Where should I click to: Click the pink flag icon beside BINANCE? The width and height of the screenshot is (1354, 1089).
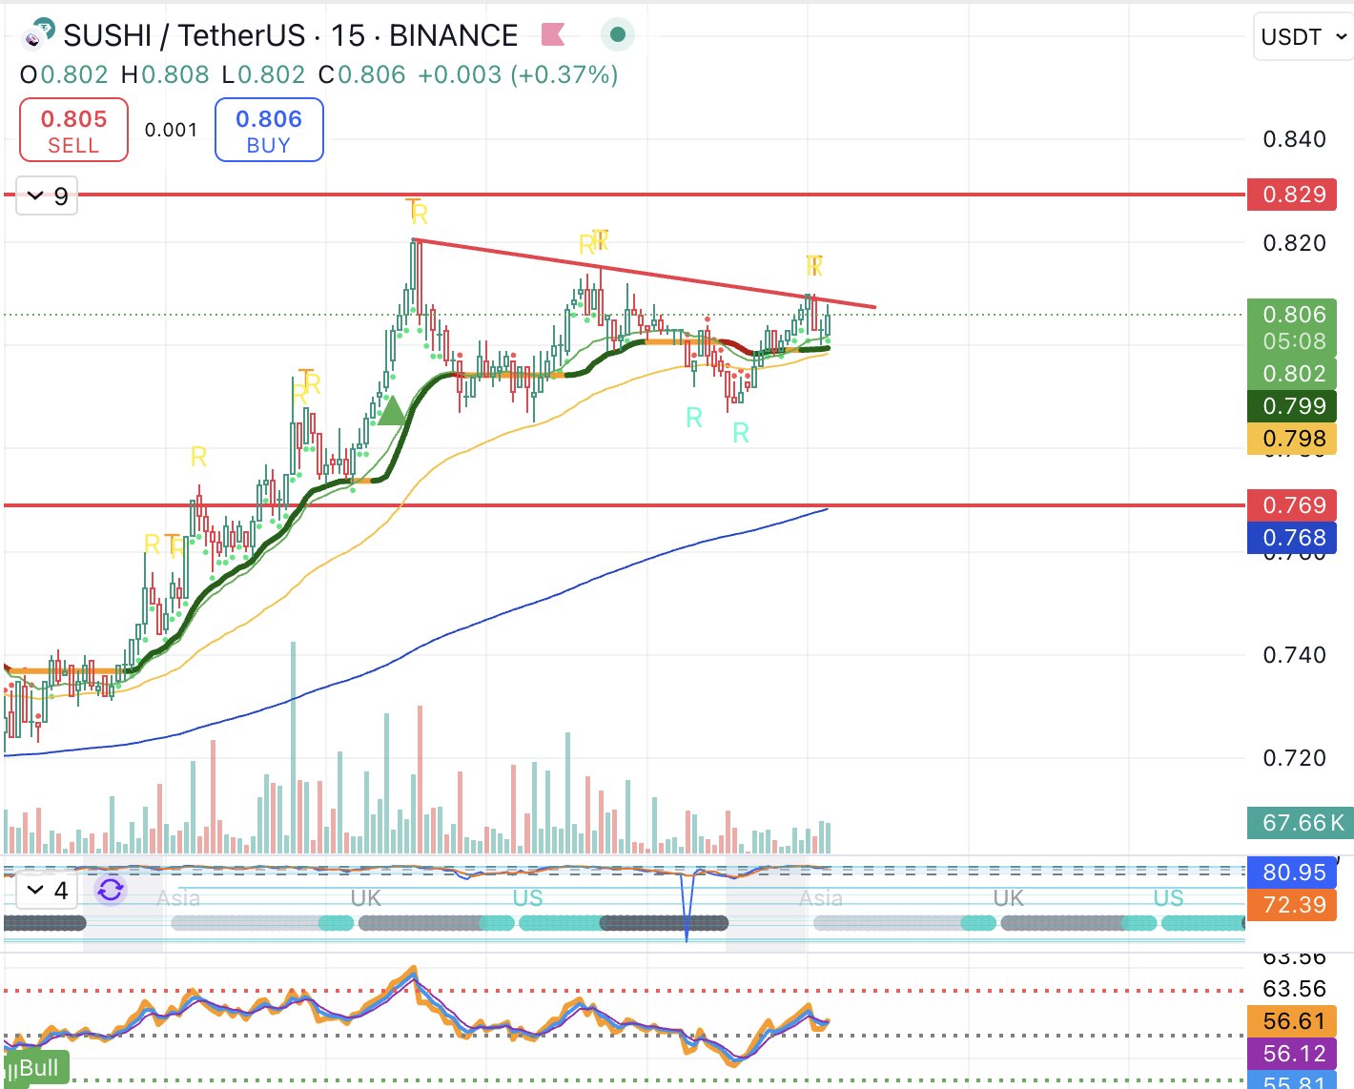tap(553, 35)
